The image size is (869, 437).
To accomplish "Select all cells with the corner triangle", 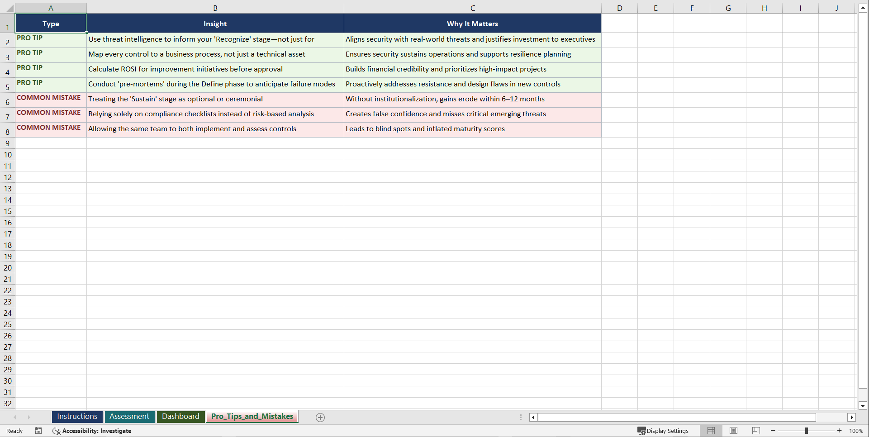I will point(10,8).
